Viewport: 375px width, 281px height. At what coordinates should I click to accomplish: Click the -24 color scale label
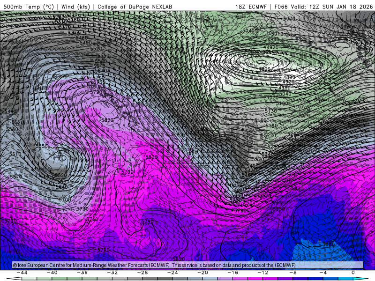[172, 273]
